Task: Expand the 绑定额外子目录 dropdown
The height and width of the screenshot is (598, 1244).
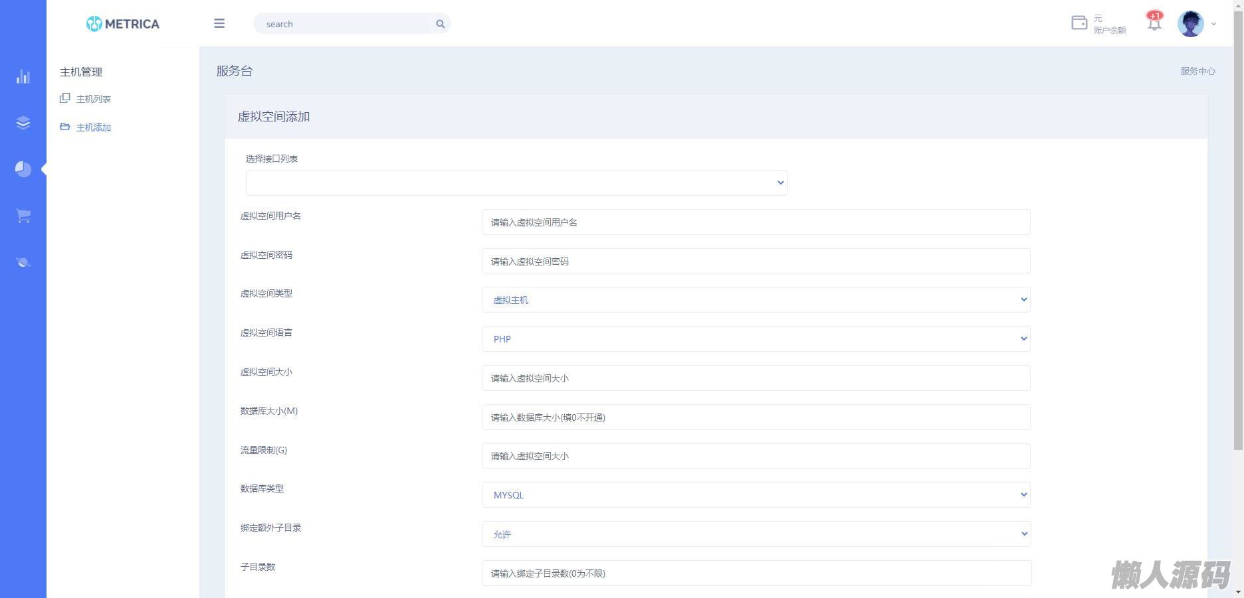Action: (756, 534)
